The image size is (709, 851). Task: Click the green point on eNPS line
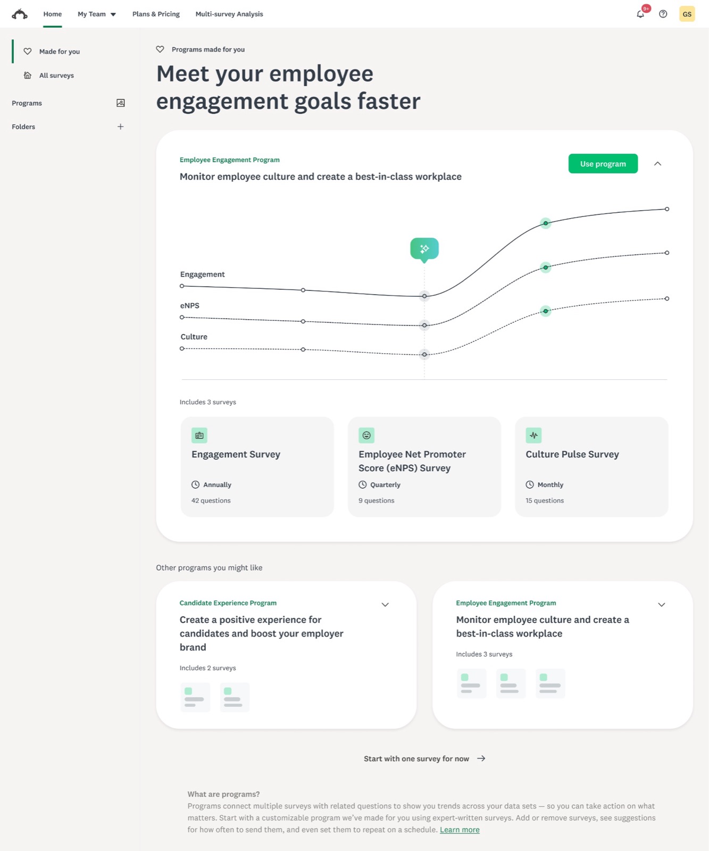point(545,268)
